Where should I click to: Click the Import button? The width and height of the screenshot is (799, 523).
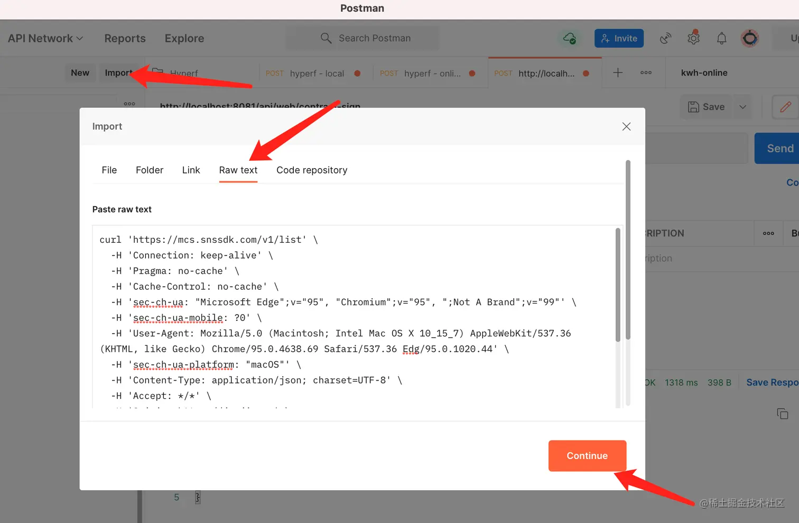118,72
